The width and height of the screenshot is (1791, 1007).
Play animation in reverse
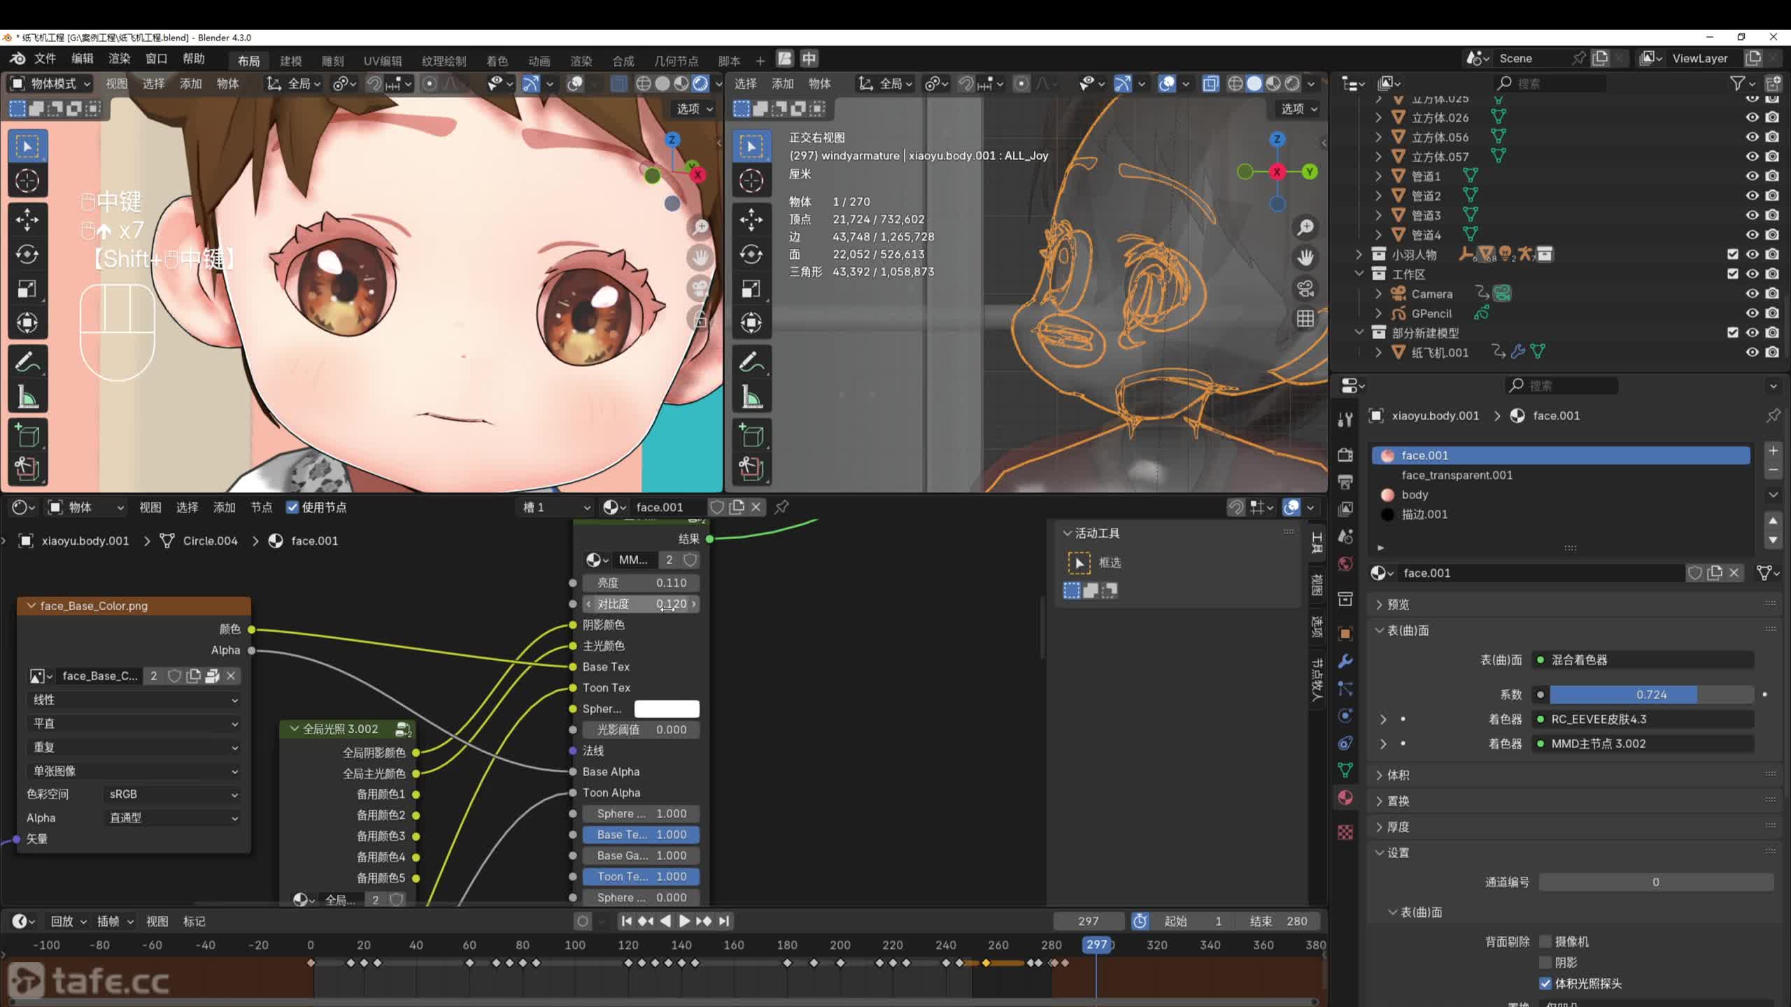(x=665, y=921)
